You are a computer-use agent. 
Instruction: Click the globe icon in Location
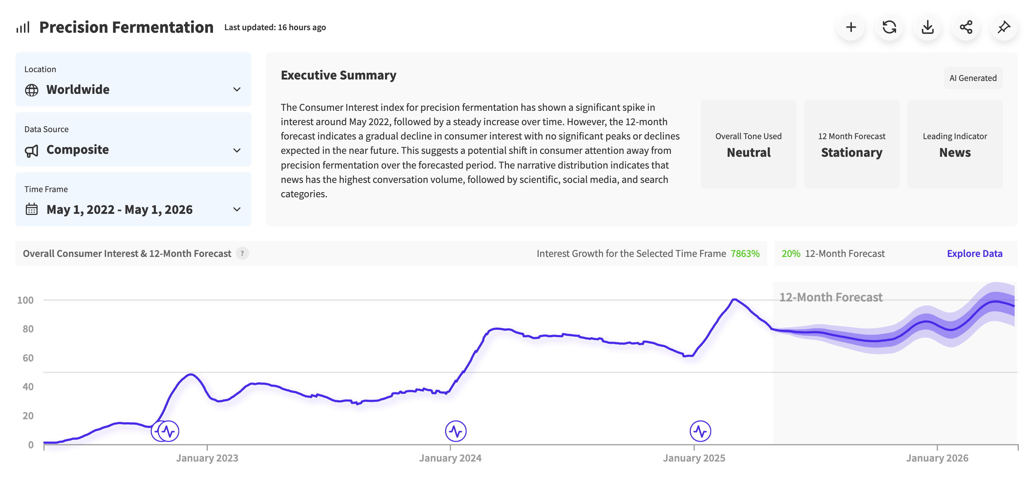32,90
